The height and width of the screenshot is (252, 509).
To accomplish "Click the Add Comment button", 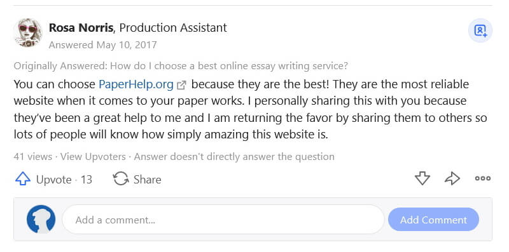I will pyautogui.click(x=433, y=220).
